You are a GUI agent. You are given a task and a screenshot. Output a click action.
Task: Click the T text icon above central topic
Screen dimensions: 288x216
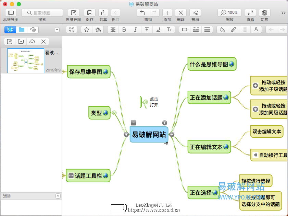(x=165, y=123)
